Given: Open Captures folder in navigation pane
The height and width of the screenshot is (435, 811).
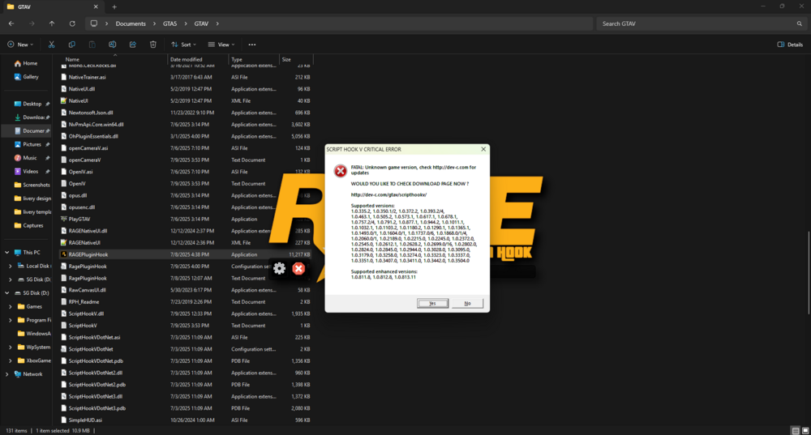Looking at the screenshot, I should 29,225.
